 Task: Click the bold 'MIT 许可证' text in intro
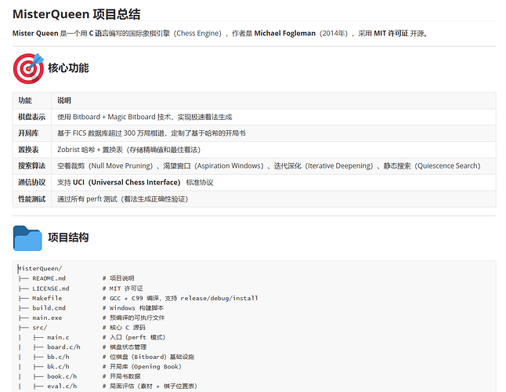pos(391,33)
